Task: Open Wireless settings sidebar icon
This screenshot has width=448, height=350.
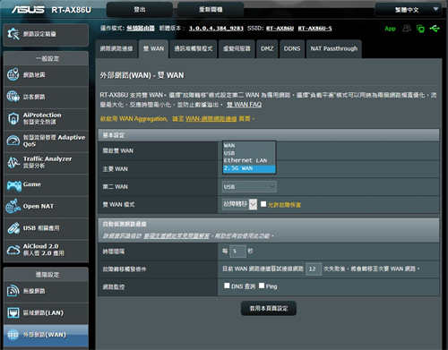Action: point(13,291)
